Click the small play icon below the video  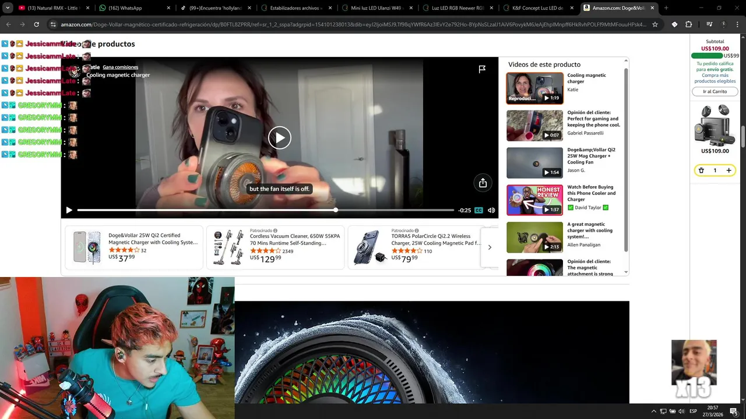tap(69, 210)
